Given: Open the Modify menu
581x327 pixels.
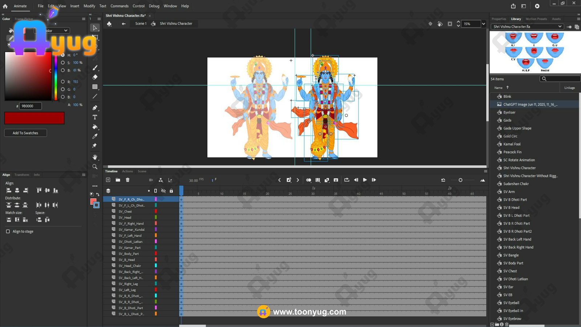Looking at the screenshot, I should pyautogui.click(x=89, y=6).
